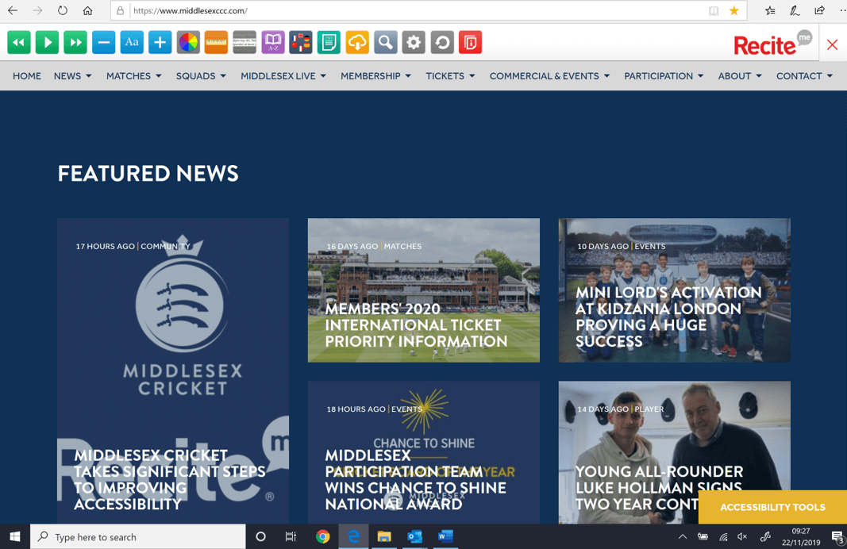
Task: Open Members' 2020 International Ticket article
Action: tap(424, 290)
